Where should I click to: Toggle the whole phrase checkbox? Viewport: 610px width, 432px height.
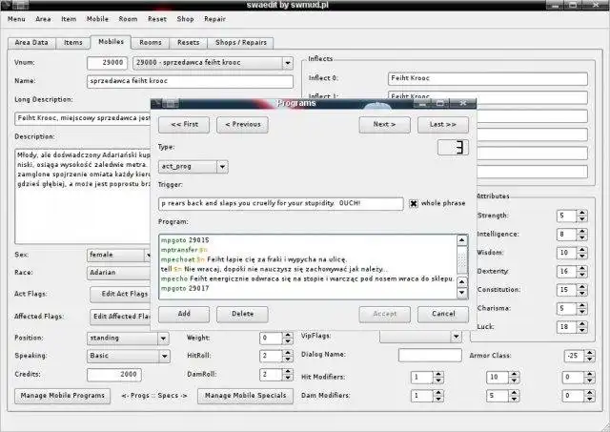pyautogui.click(x=414, y=203)
